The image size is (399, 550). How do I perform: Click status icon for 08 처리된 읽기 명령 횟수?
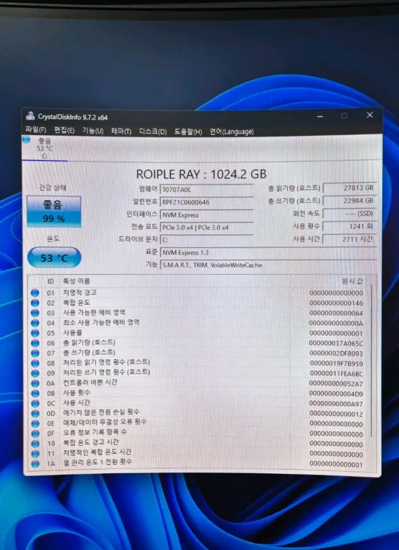coord(35,363)
